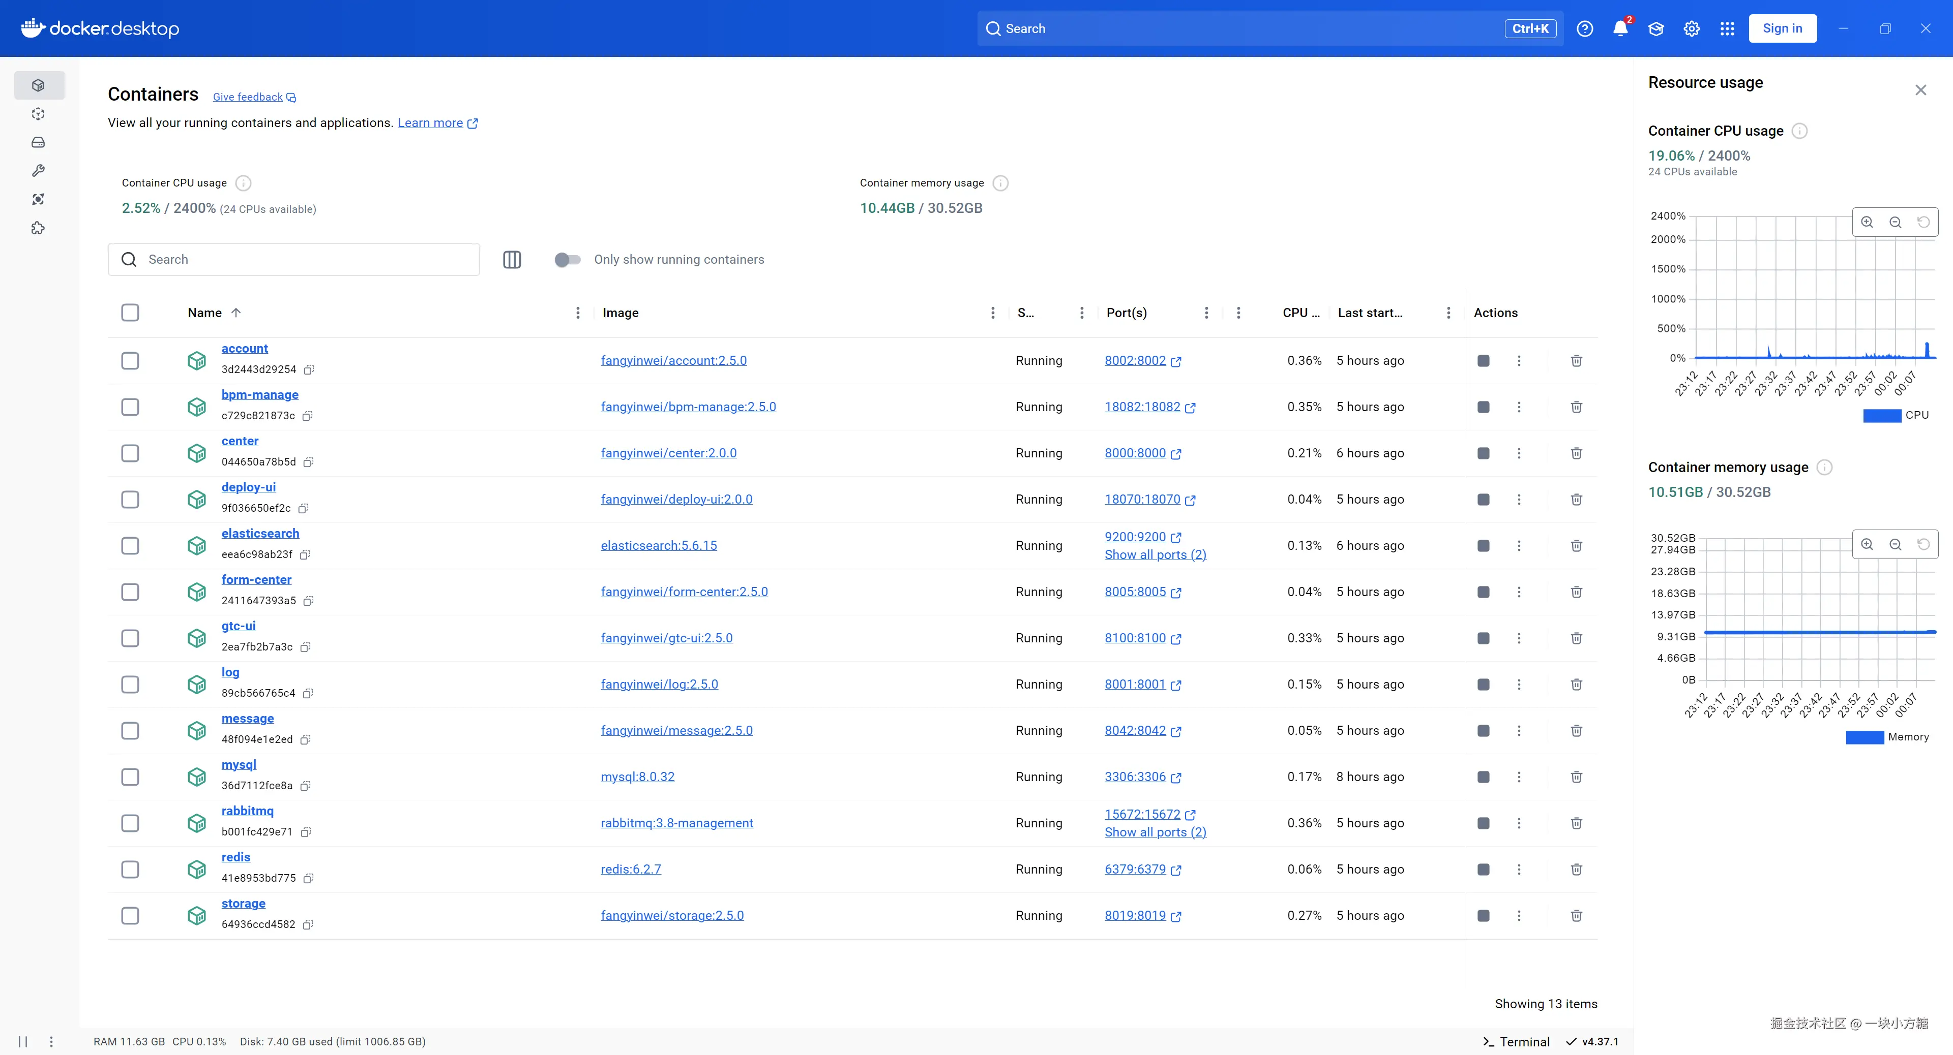Screen dimensions: 1953x1055
Task: Open the Extensions puzzle icon in sidebar
Action: tap(38, 228)
